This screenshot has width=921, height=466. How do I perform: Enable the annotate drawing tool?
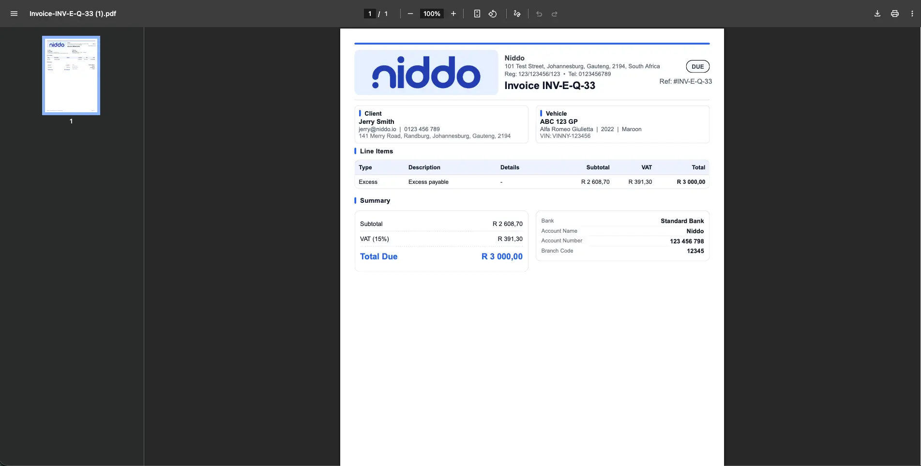coord(516,14)
